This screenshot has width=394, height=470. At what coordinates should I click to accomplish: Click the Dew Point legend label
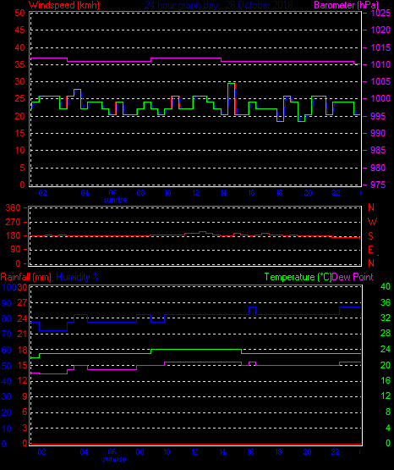[353, 277]
